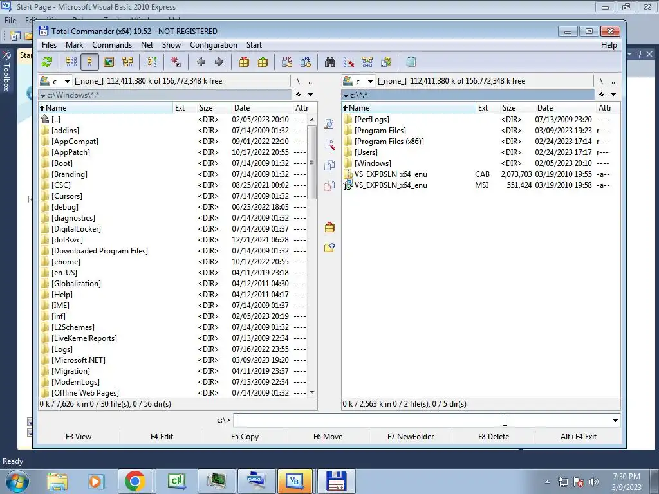Click the red star invert selection icon
The image size is (659, 494).
176,62
